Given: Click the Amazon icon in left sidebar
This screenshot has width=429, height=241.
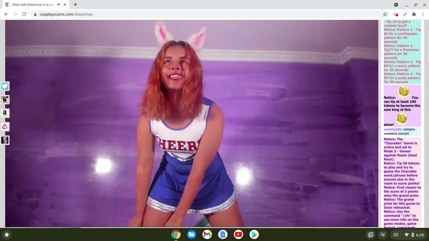Looking at the screenshot, I should tap(5, 113).
